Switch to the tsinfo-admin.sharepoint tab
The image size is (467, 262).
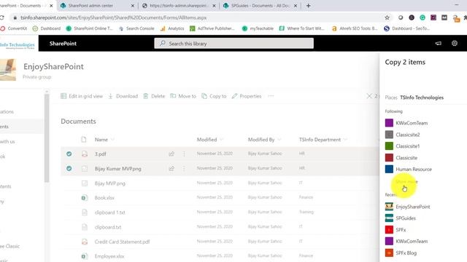pos(179,6)
